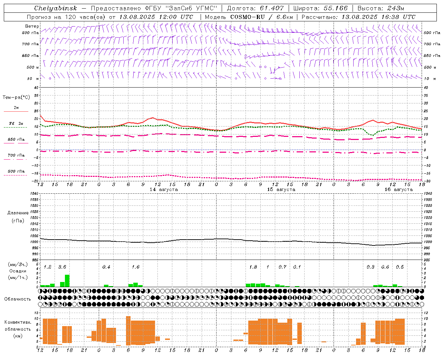
Task: Click the 'Ветер' wind panel label
Action: 32,26
